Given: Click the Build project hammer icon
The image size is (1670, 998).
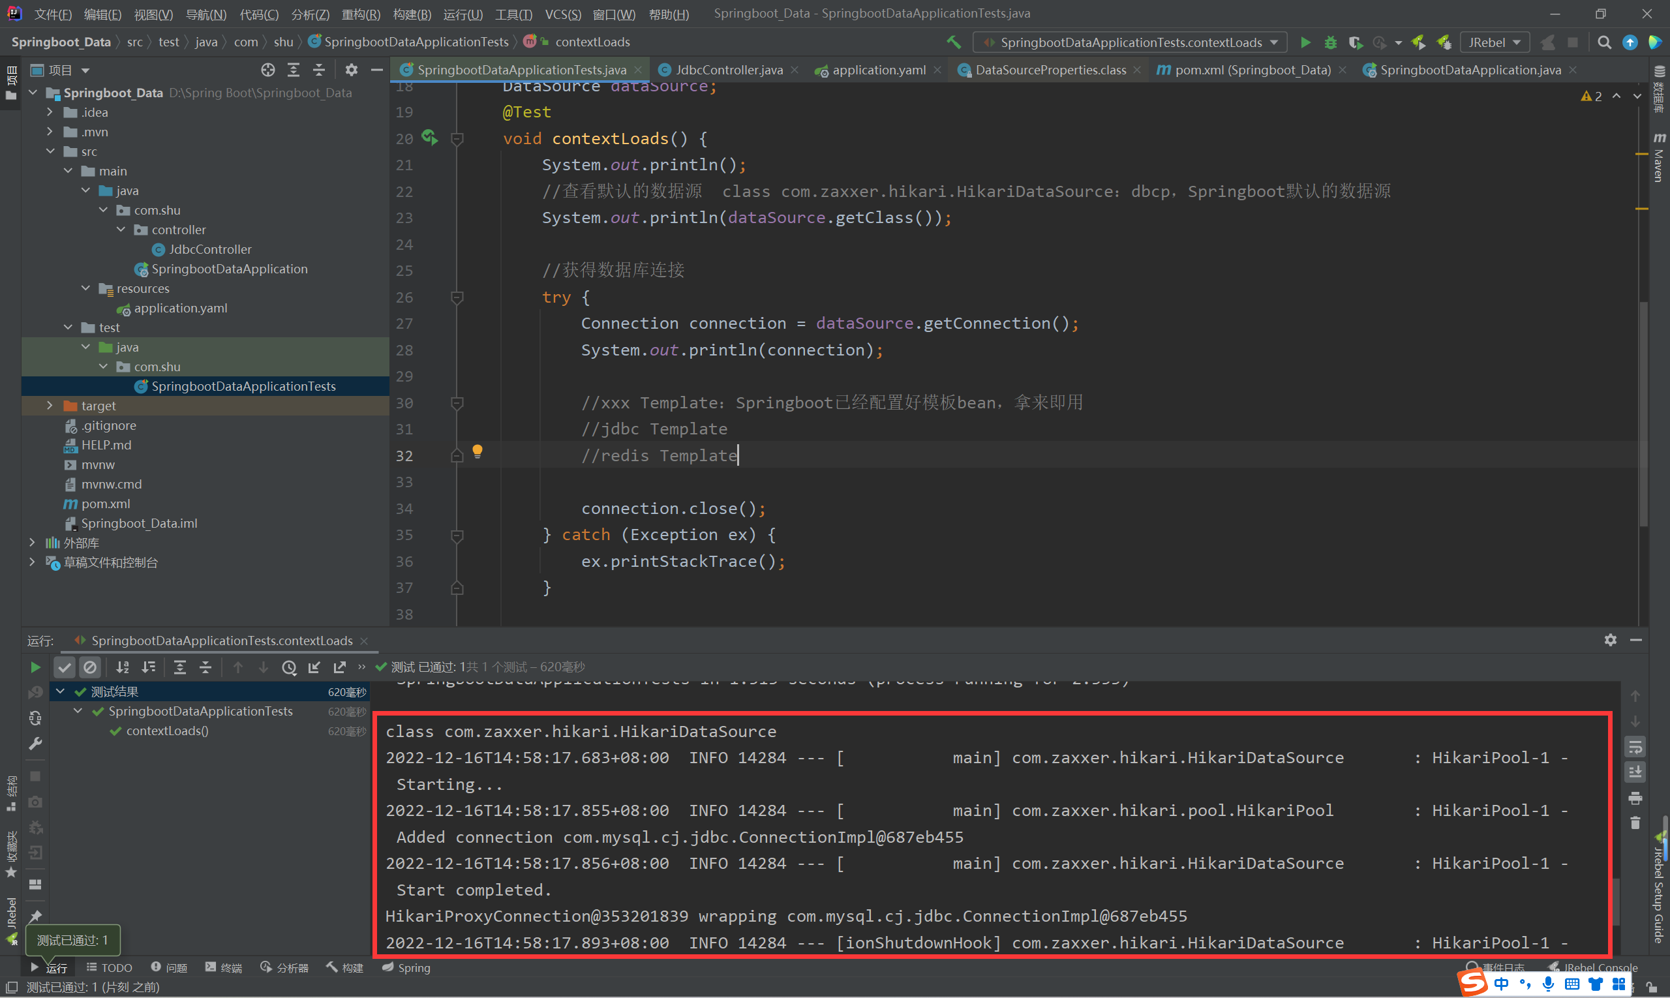Looking at the screenshot, I should (x=953, y=42).
